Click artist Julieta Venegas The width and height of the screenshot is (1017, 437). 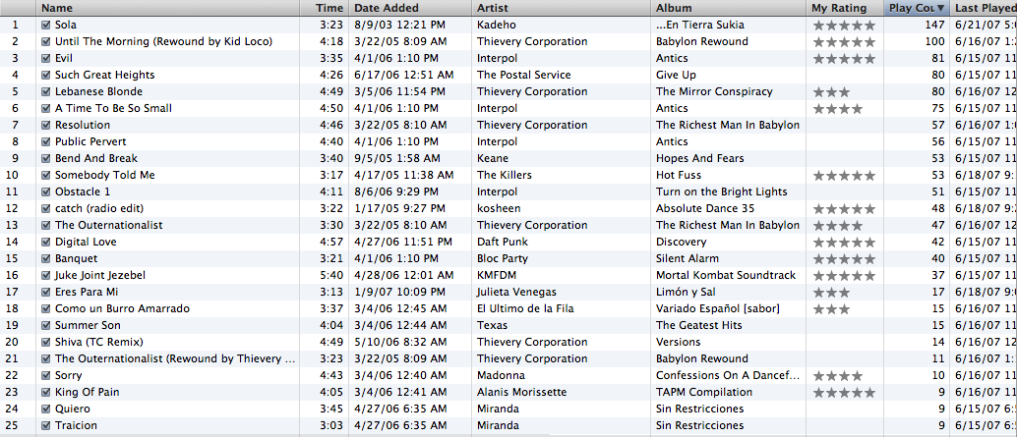tap(516, 292)
